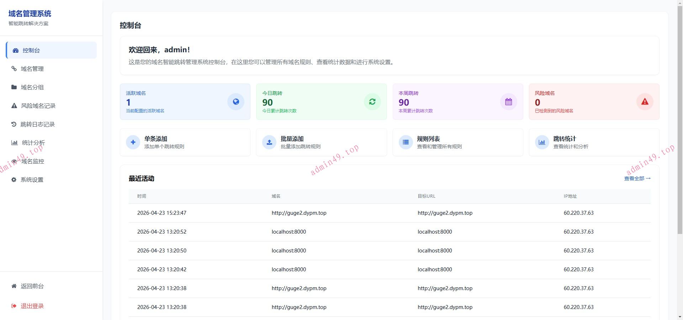Click the refresh icon in 今日跳转 card

pyautogui.click(x=372, y=102)
